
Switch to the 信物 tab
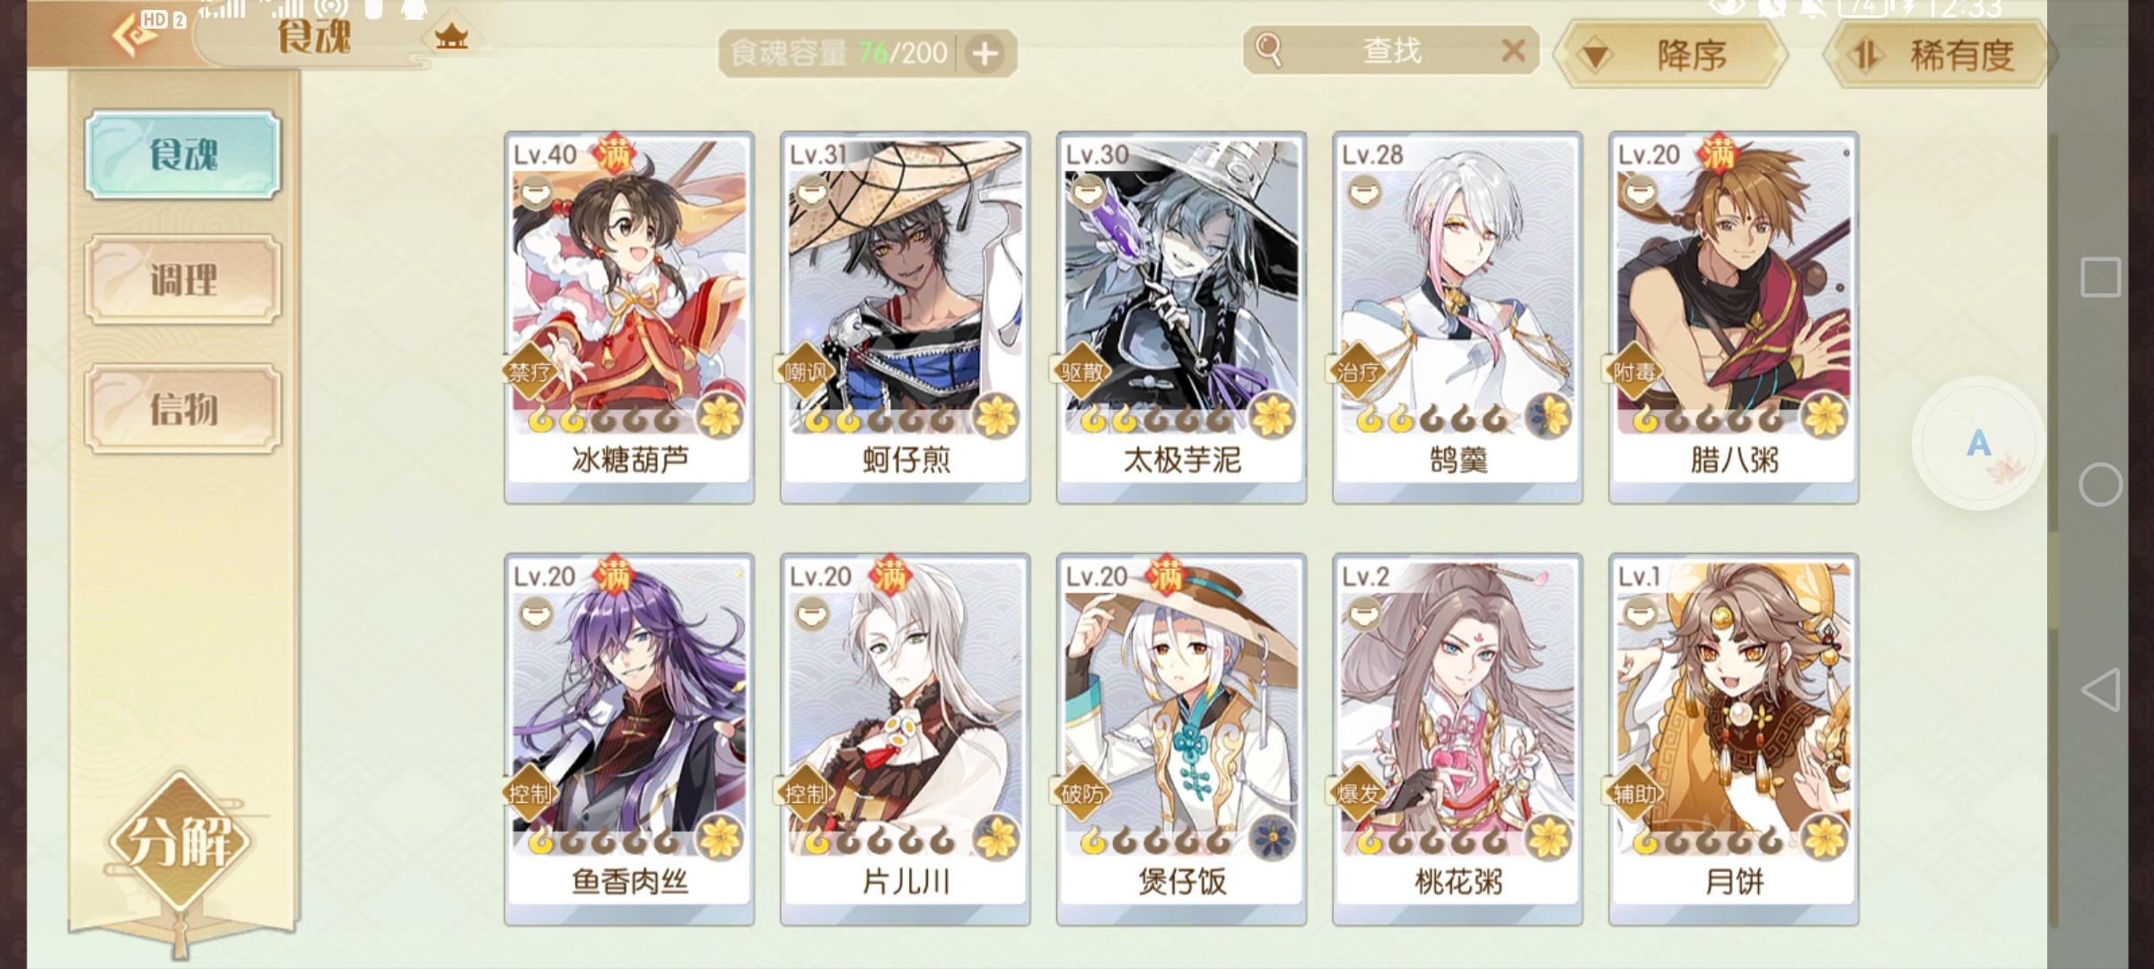pyautogui.click(x=183, y=408)
